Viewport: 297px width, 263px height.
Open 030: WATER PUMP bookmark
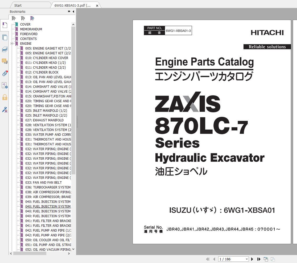48,134
